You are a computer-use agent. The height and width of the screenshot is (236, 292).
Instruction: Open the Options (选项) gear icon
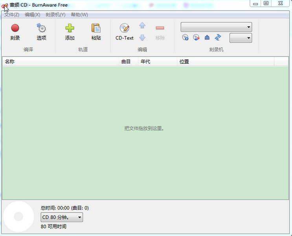(41, 28)
